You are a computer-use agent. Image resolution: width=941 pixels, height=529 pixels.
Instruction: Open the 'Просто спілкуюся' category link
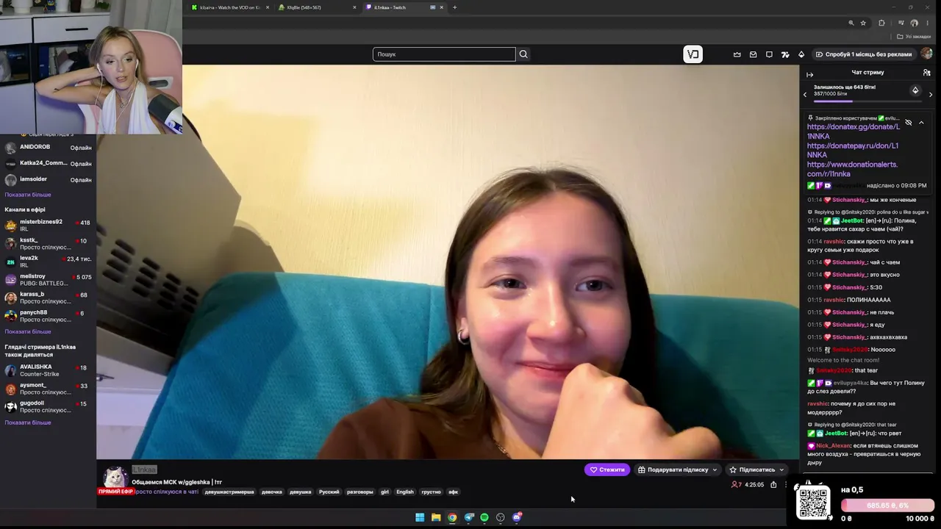click(166, 492)
